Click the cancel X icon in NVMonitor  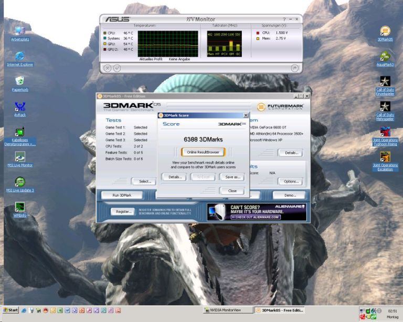(108, 68)
